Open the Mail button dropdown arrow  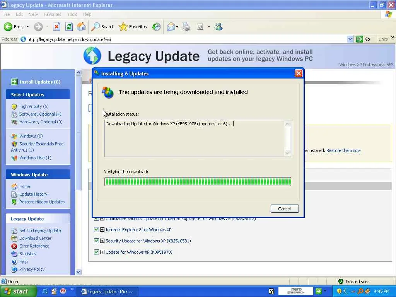pyautogui.click(x=177, y=27)
